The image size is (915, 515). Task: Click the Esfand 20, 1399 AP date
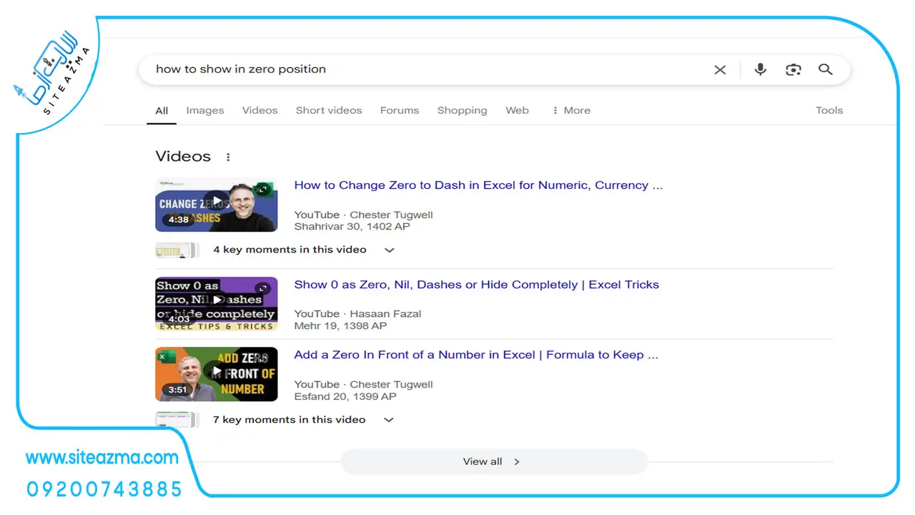pyautogui.click(x=345, y=396)
